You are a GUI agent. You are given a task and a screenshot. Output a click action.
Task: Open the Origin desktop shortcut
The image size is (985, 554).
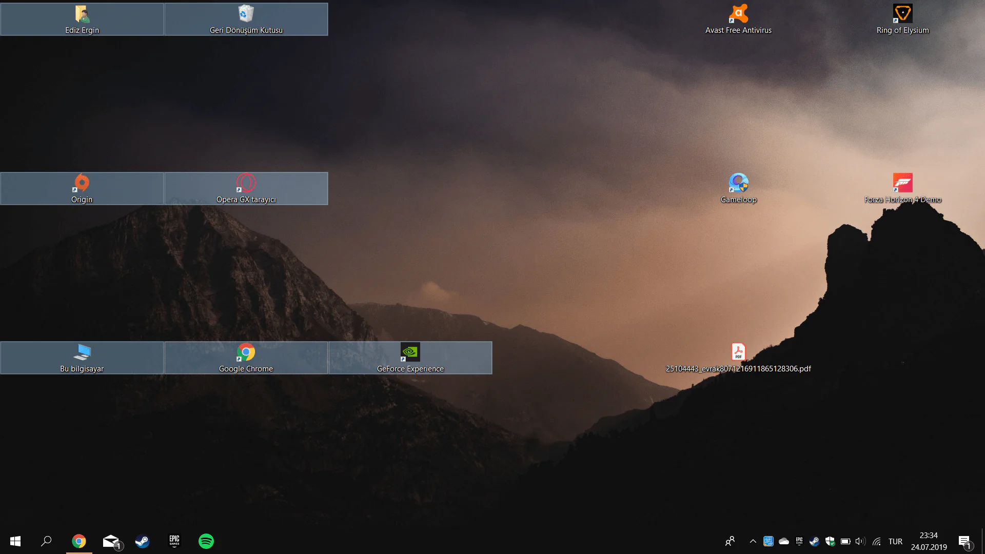point(82,188)
